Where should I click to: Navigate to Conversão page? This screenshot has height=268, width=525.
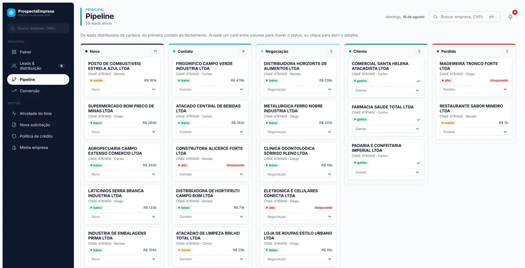[x=38, y=91]
